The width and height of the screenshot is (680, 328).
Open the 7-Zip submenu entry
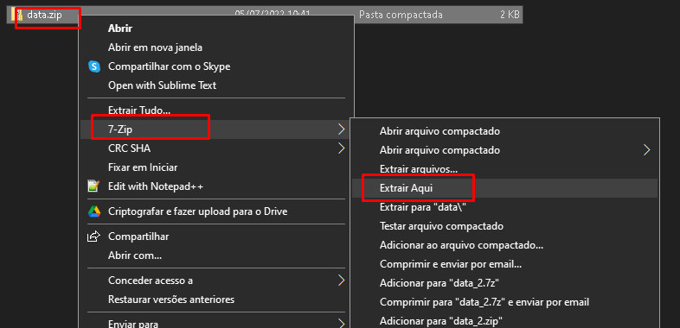coord(214,129)
